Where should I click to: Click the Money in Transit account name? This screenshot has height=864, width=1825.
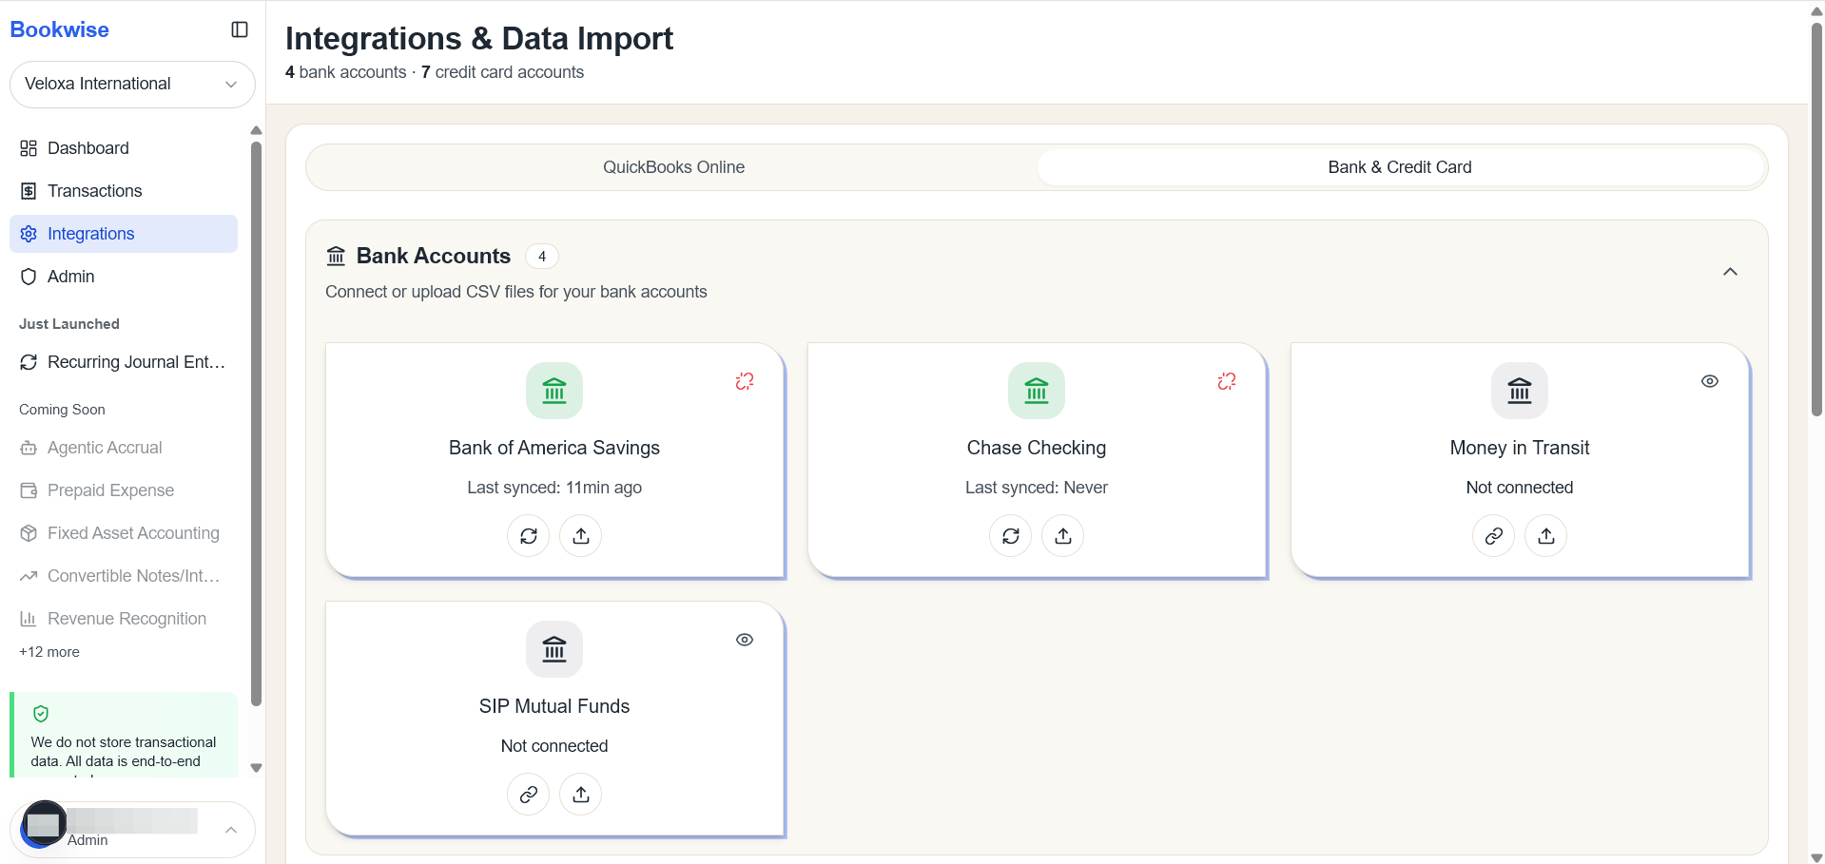pos(1520,448)
